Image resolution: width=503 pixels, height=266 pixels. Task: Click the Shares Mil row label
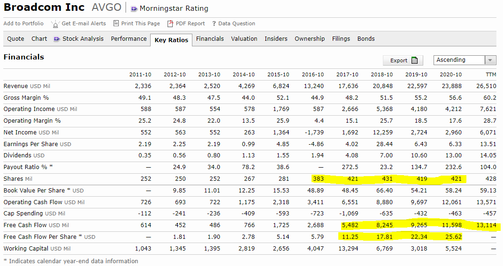tap(18, 178)
